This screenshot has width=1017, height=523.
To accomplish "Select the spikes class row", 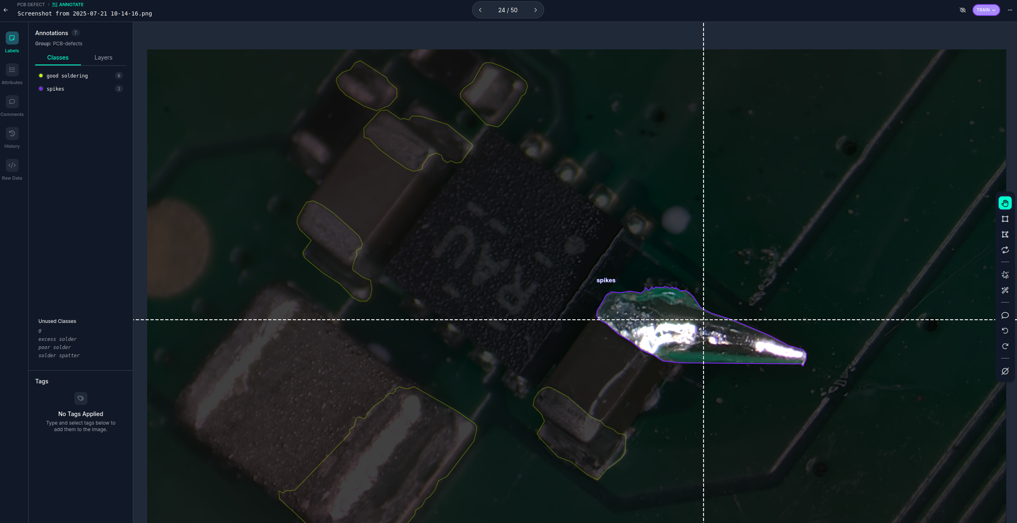I will (x=81, y=89).
